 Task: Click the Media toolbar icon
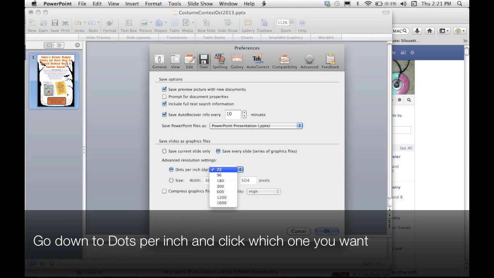point(187,25)
